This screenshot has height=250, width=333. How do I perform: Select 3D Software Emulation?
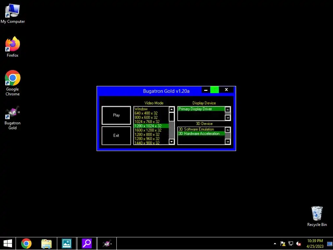201,129
